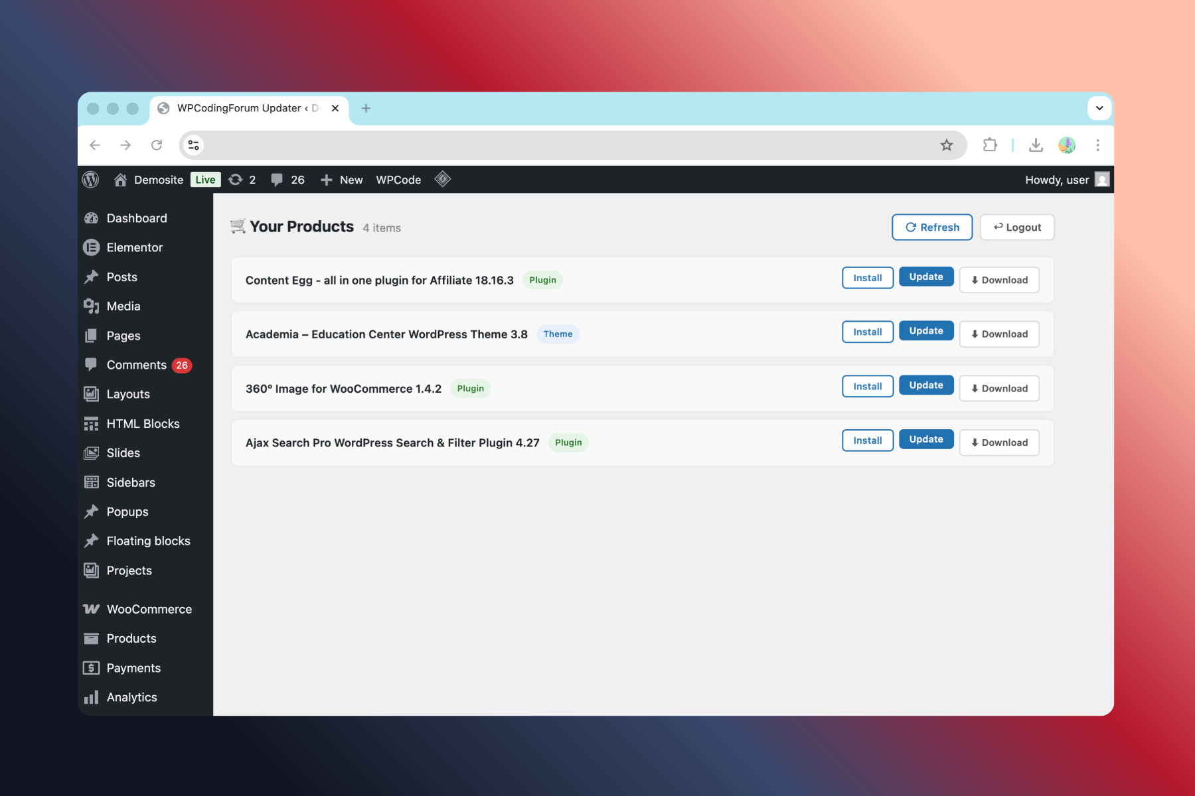Go to WooCommerce in the sidebar menu
This screenshot has height=796, width=1195.
pyautogui.click(x=149, y=609)
